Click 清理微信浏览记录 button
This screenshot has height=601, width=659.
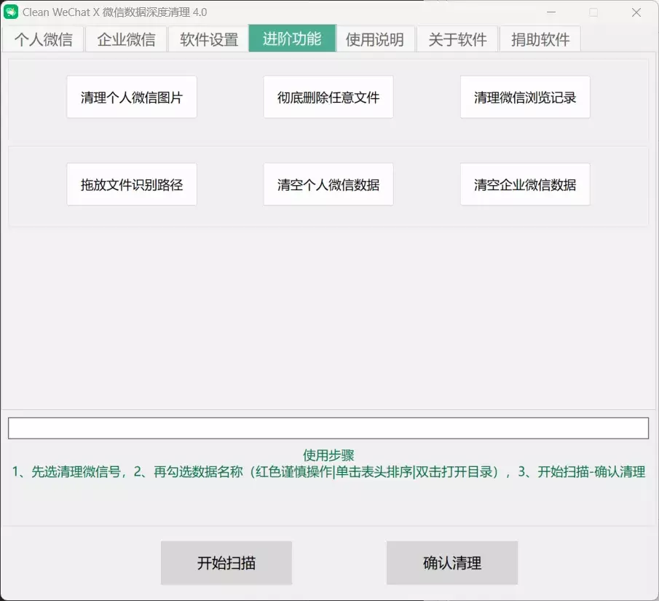coord(525,97)
